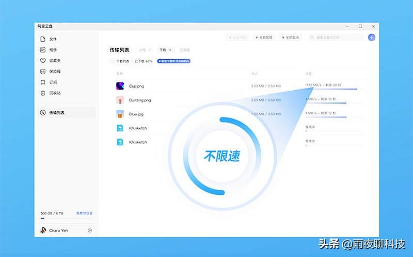This screenshot has height=257, width=413.
Task: Open 收藏夹 via the heart icon
Action: [43, 61]
